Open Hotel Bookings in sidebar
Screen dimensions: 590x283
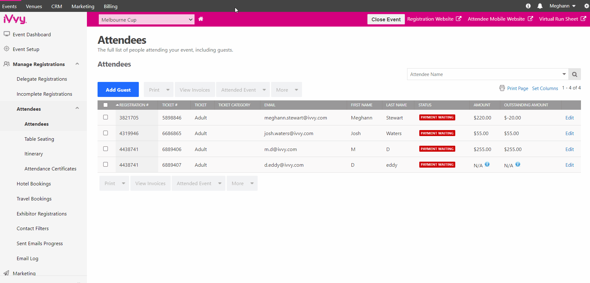tap(34, 184)
